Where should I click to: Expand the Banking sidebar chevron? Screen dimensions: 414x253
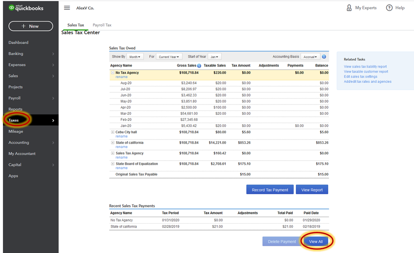53,54
